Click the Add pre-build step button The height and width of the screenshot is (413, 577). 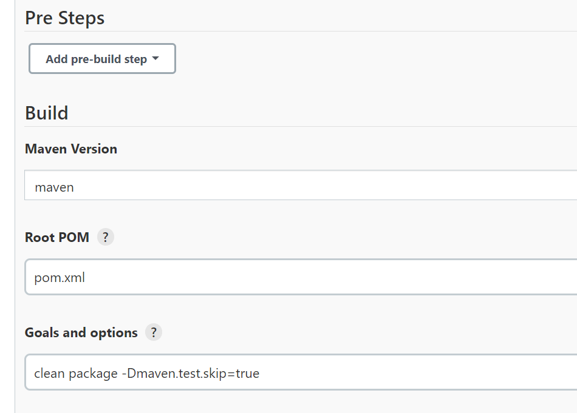pyautogui.click(x=96, y=59)
